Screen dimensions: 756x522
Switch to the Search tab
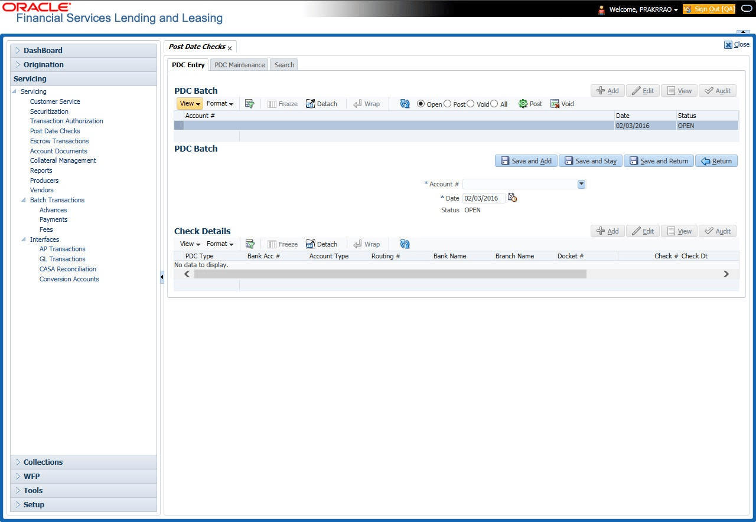284,65
